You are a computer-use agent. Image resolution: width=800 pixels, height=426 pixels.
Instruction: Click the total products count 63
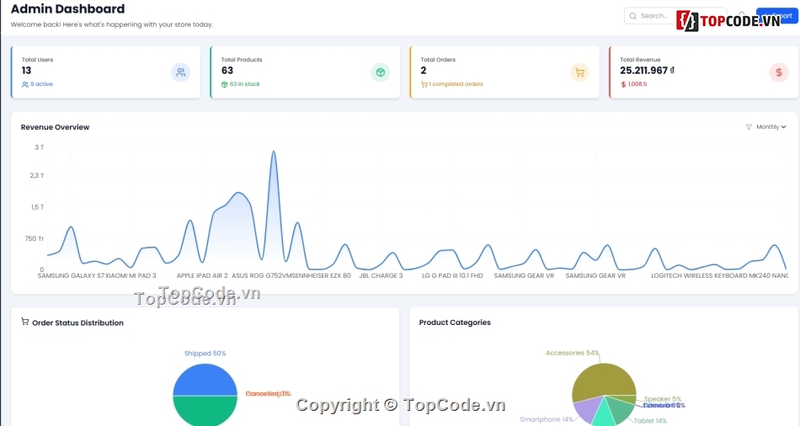227,71
